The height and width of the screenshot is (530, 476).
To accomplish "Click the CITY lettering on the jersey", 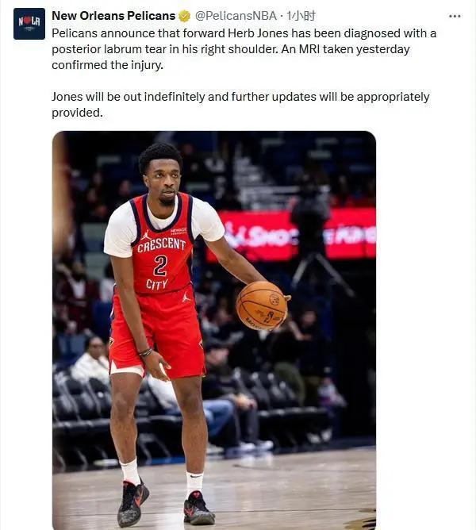I will (x=157, y=285).
